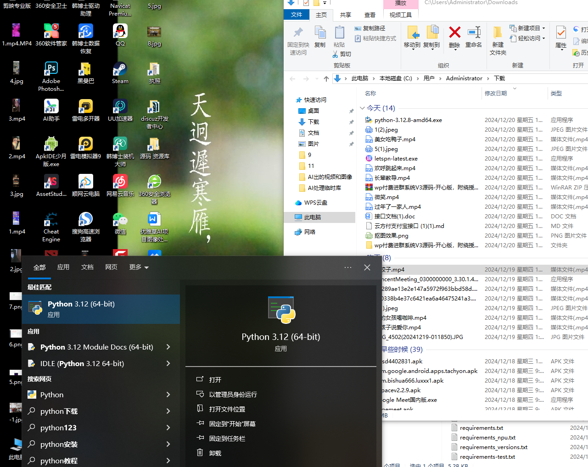Open AssetStudio desktop shortcut
This screenshot has width=588, height=467.
pyautogui.click(x=51, y=185)
